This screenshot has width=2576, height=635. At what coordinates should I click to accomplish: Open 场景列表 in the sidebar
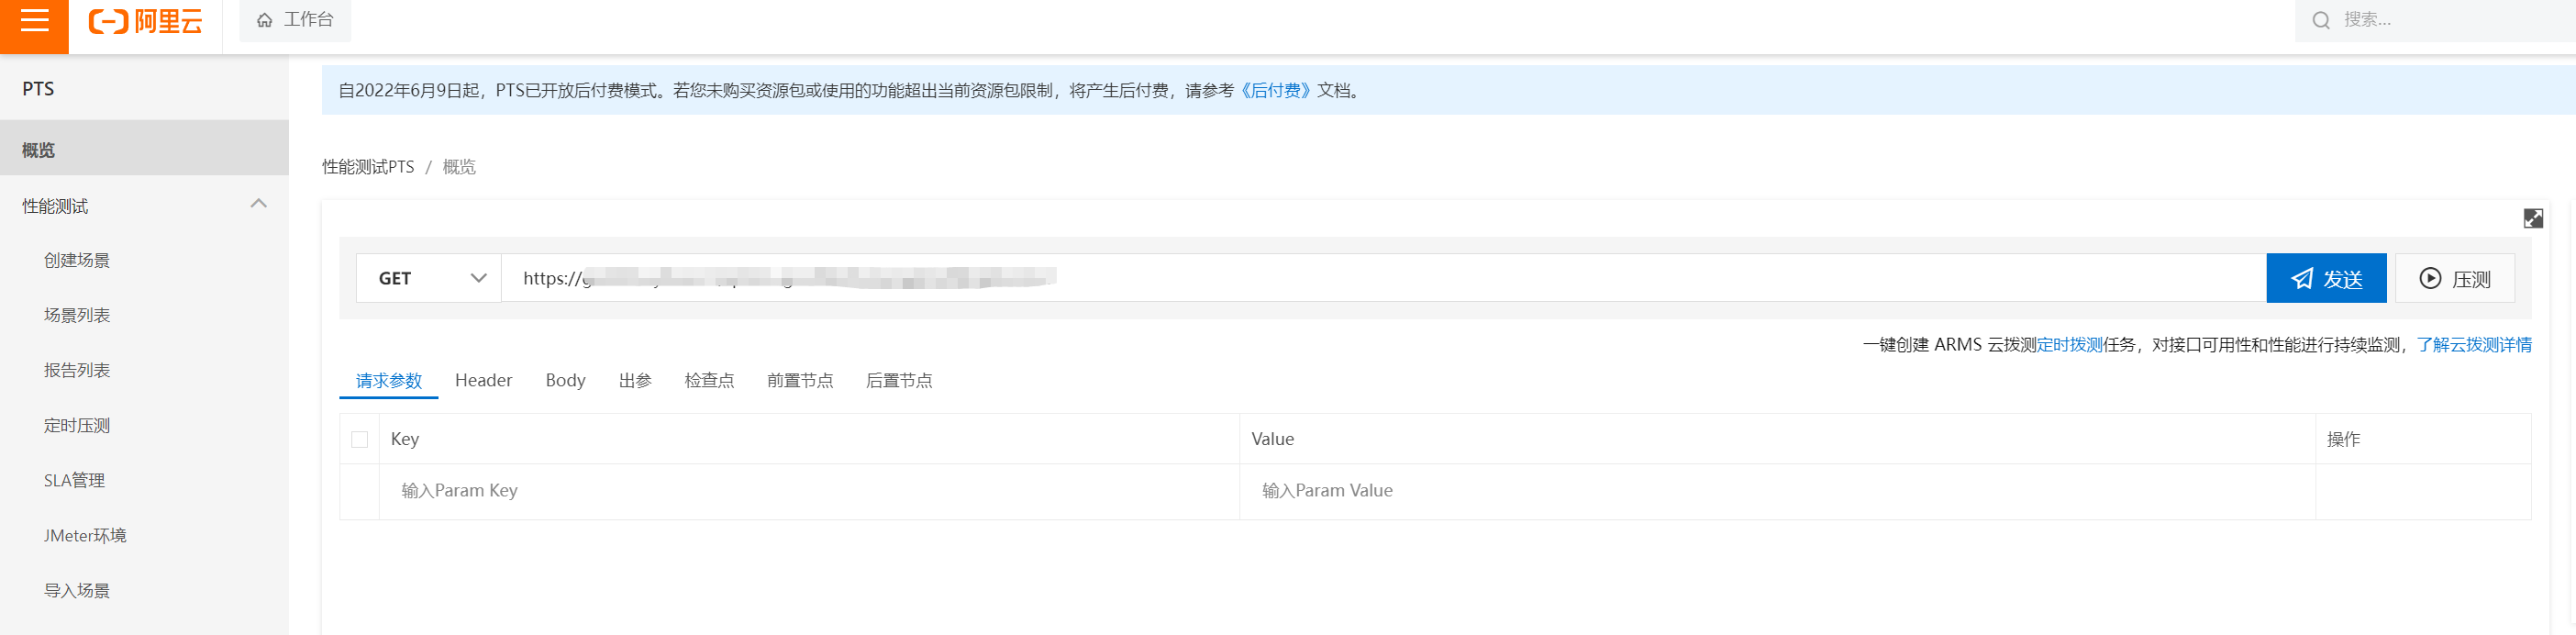pyautogui.click(x=77, y=315)
